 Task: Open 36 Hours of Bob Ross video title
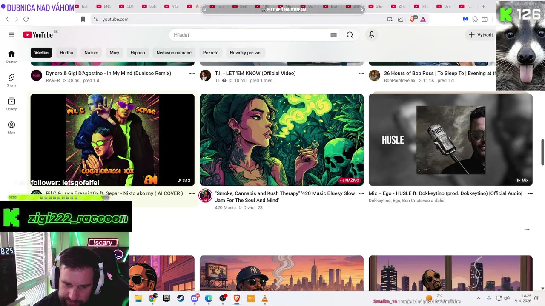440,73
